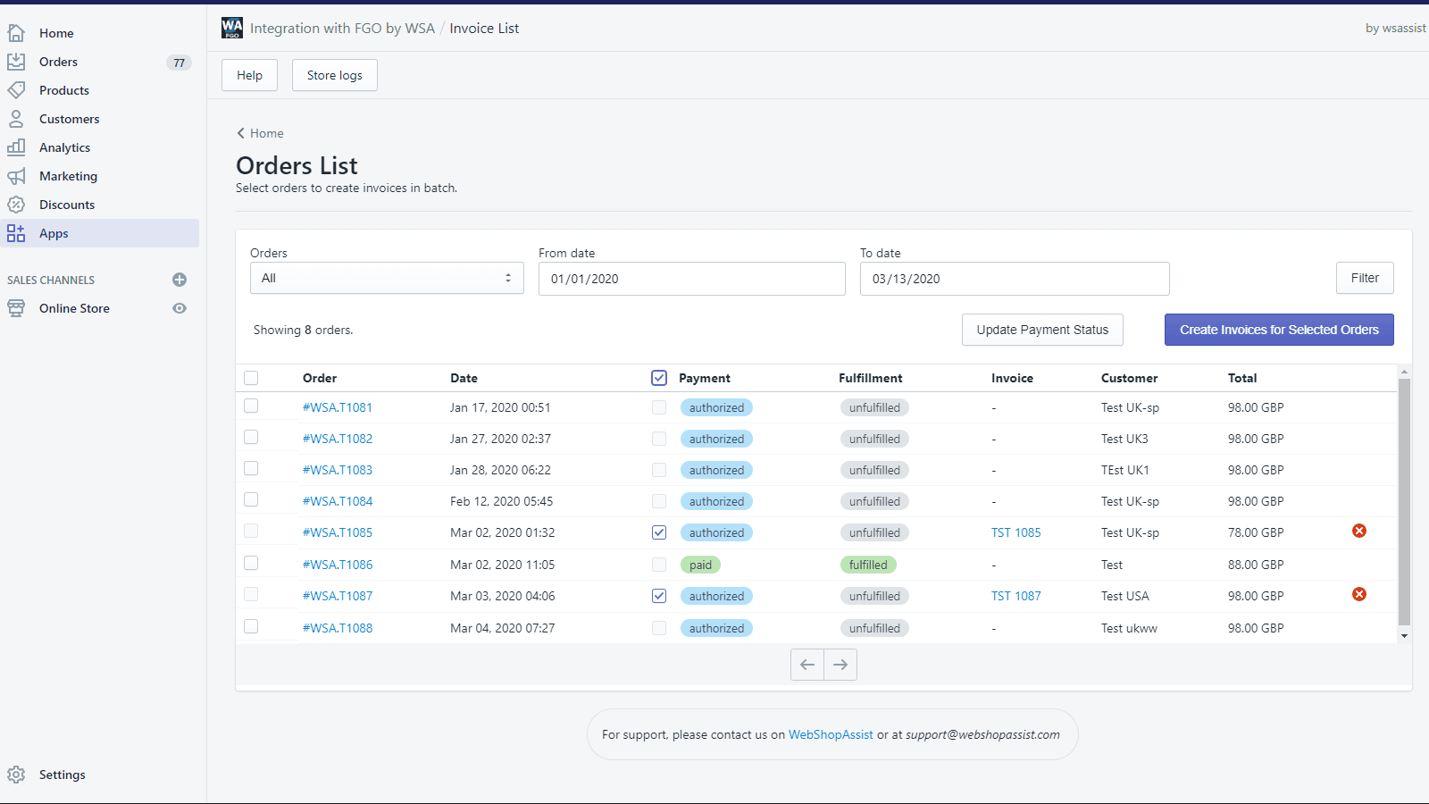Open Settings via the gear icon
The width and height of the screenshot is (1429, 804).
pyautogui.click(x=16, y=775)
